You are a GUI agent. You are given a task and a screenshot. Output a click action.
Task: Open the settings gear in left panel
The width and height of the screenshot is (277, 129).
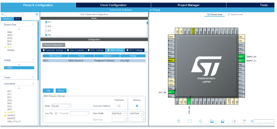point(37,14)
